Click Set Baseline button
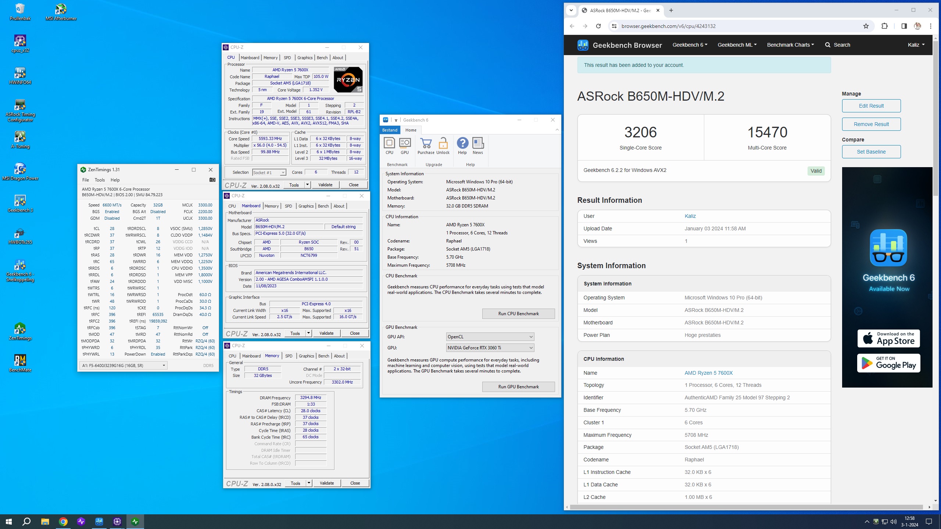Viewport: 941px width, 529px height. (x=871, y=152)
